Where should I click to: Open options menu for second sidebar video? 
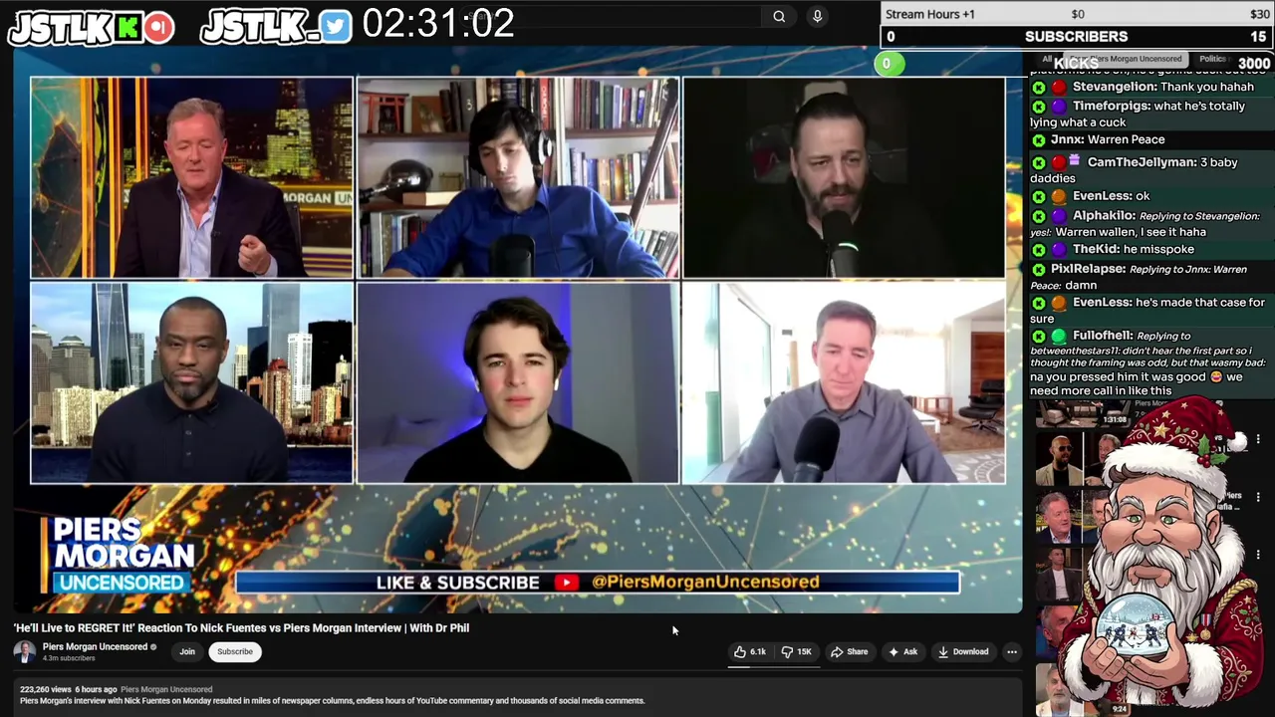(x=1258, y=497)
